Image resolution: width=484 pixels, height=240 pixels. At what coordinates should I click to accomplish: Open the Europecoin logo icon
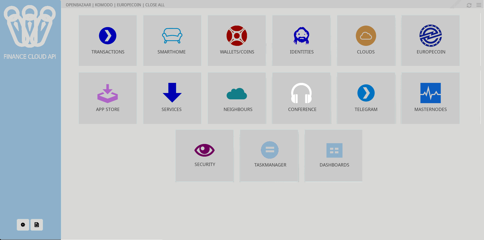[431, 36]
